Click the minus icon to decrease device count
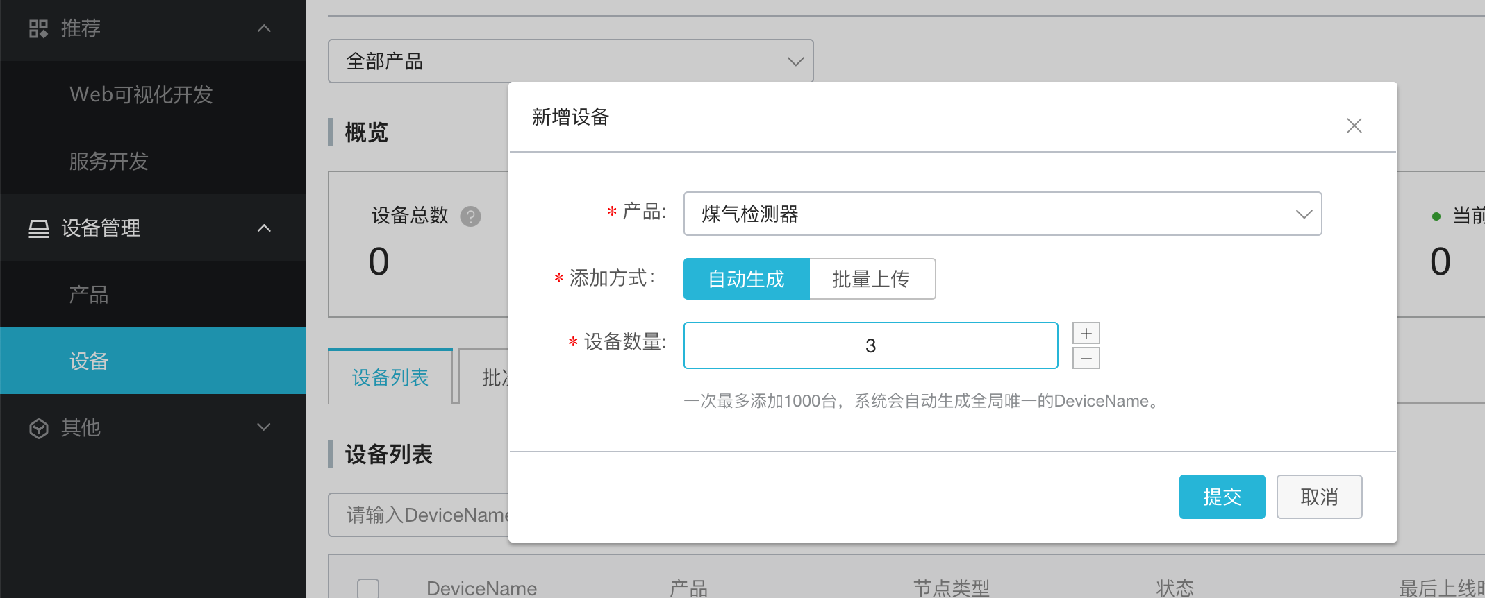The width and height of the screenshot is (1485, 598). point(1086,359)
